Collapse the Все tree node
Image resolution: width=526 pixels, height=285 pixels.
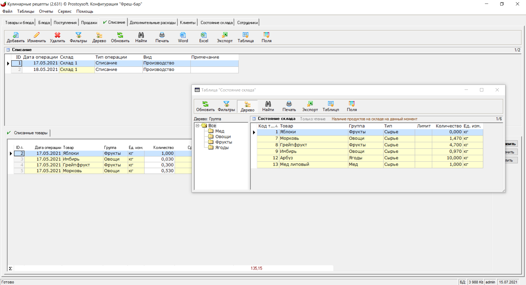point(197,126)
